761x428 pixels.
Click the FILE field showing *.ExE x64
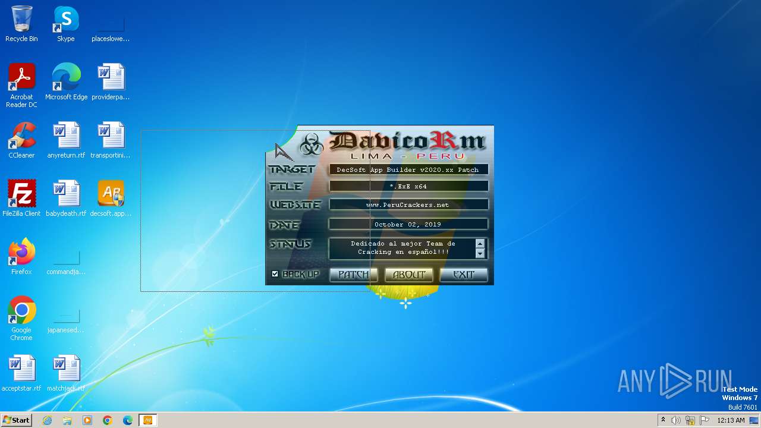(x=408, y=186)
